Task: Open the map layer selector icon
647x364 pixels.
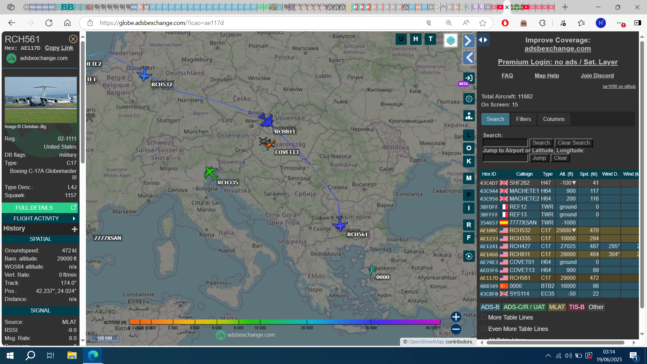Action: (451, 40)
